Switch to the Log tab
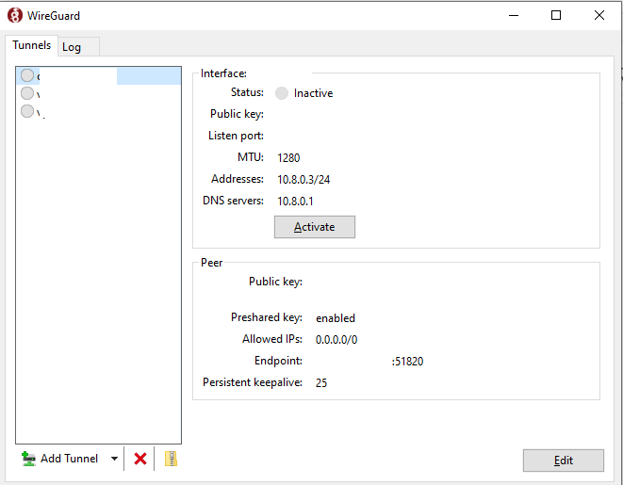623x485 pixels. click(78, 47)
